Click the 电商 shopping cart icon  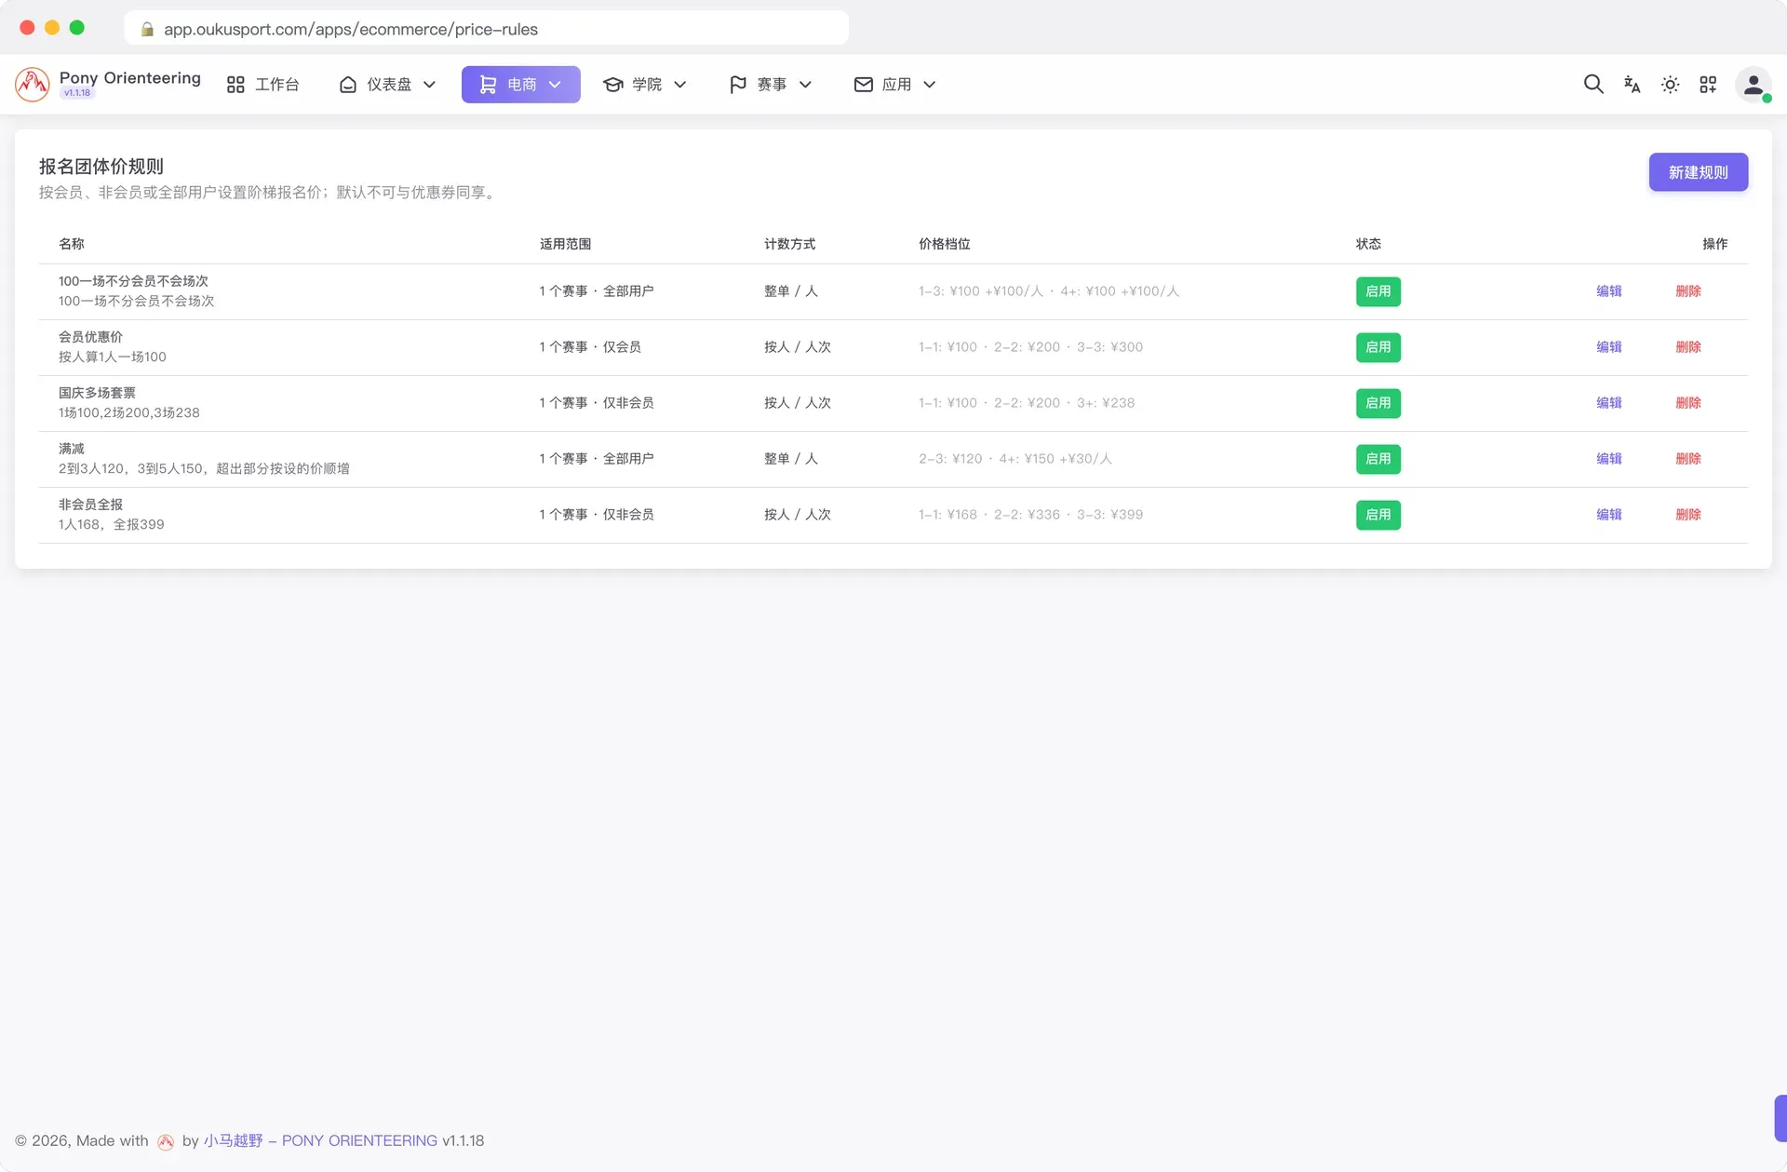click(488, 85)
